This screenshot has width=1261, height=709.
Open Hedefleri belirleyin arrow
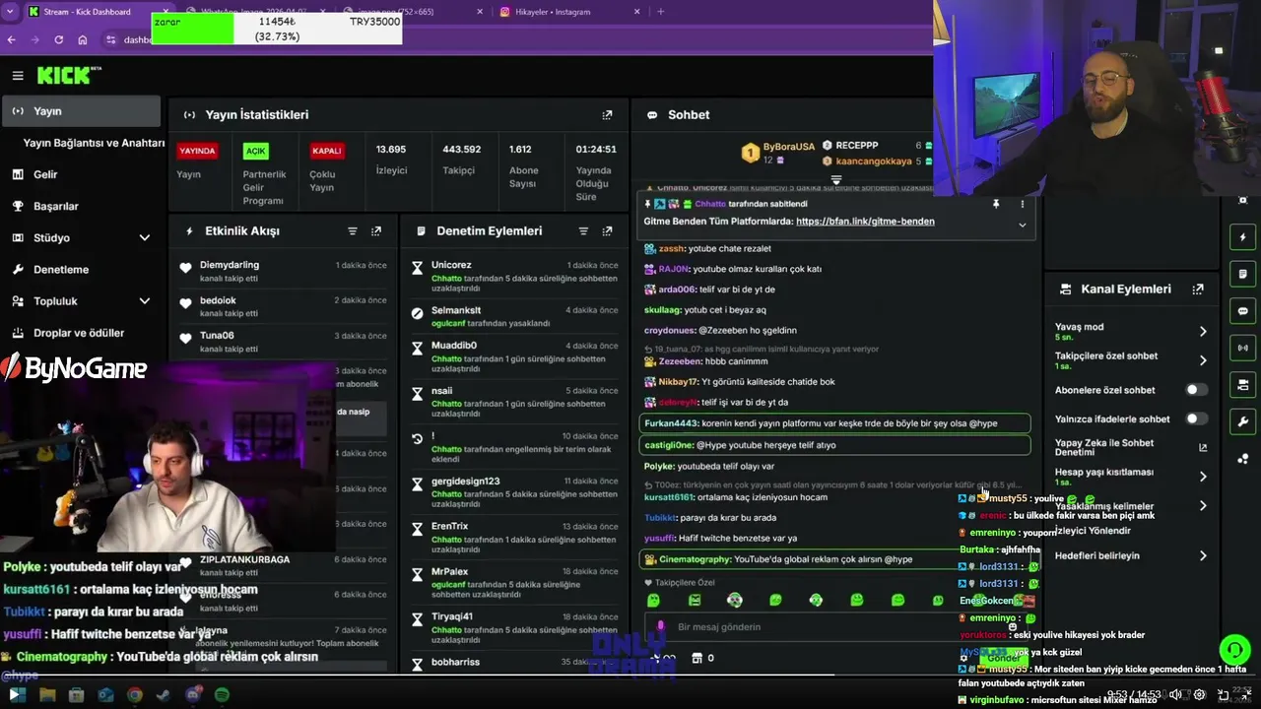click(1203, 556)
